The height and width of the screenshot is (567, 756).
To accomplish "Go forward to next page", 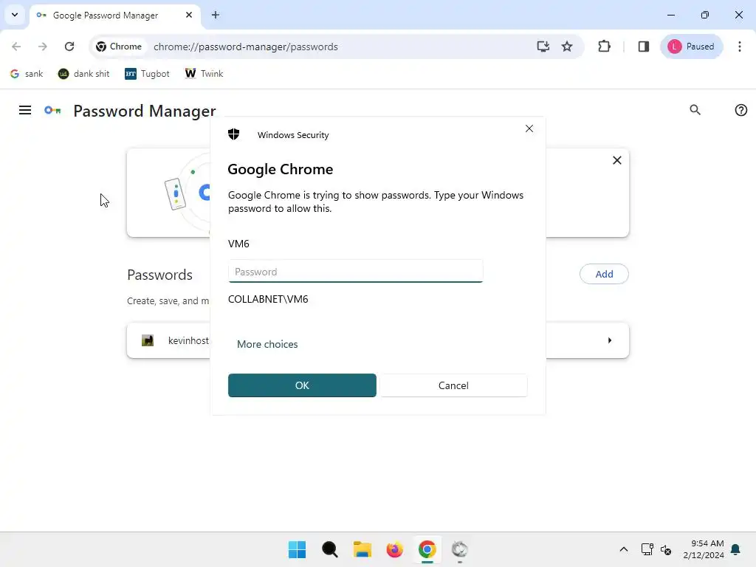I will [42, 47].
